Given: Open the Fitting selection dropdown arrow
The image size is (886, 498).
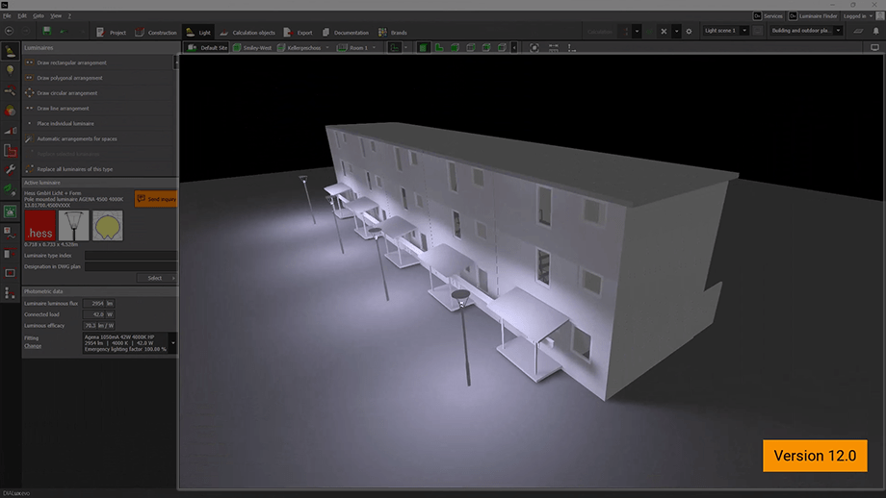Looking at the screenshot, I should tap(173, 341).
